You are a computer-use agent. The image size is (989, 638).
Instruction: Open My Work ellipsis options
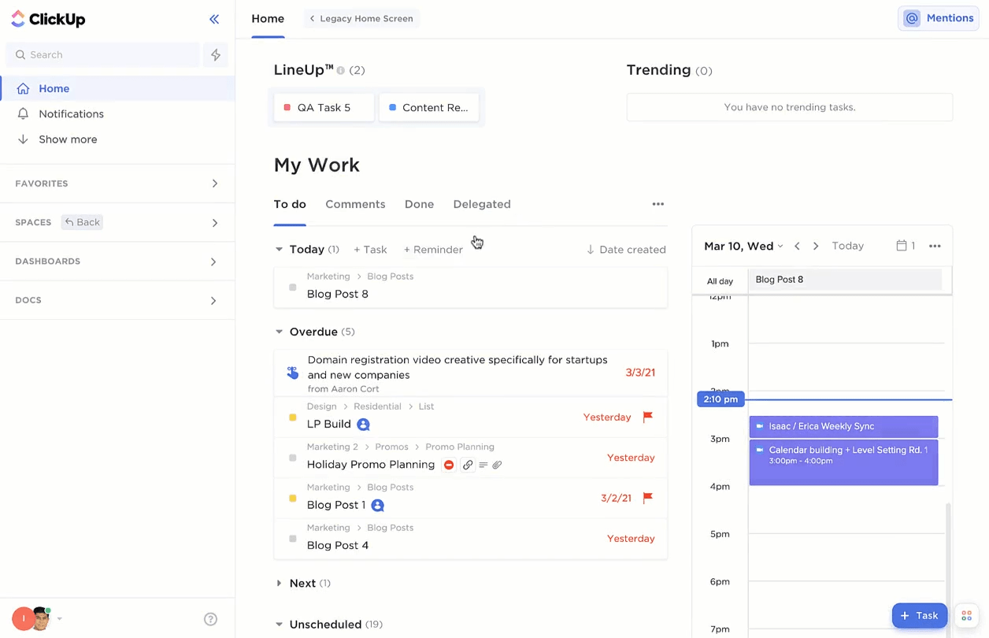point(658,204)
